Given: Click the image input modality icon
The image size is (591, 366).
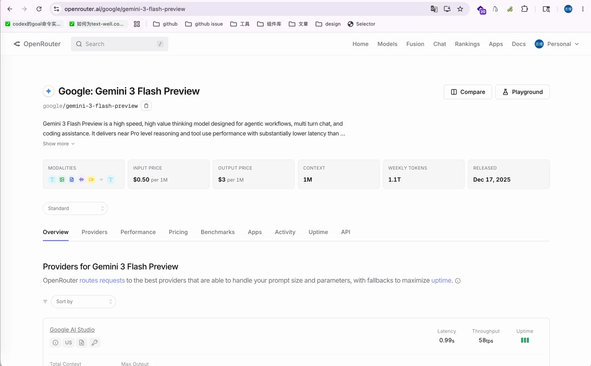Looking at the screenshot, I should pyautogui.click(x=62, y=180).
